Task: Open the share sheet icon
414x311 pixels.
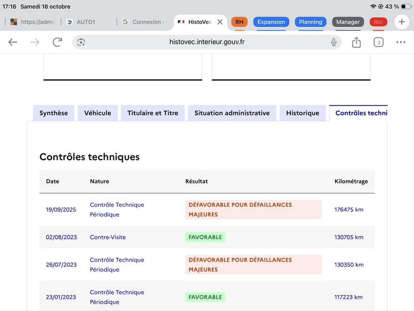Action: tap(356, 43)
